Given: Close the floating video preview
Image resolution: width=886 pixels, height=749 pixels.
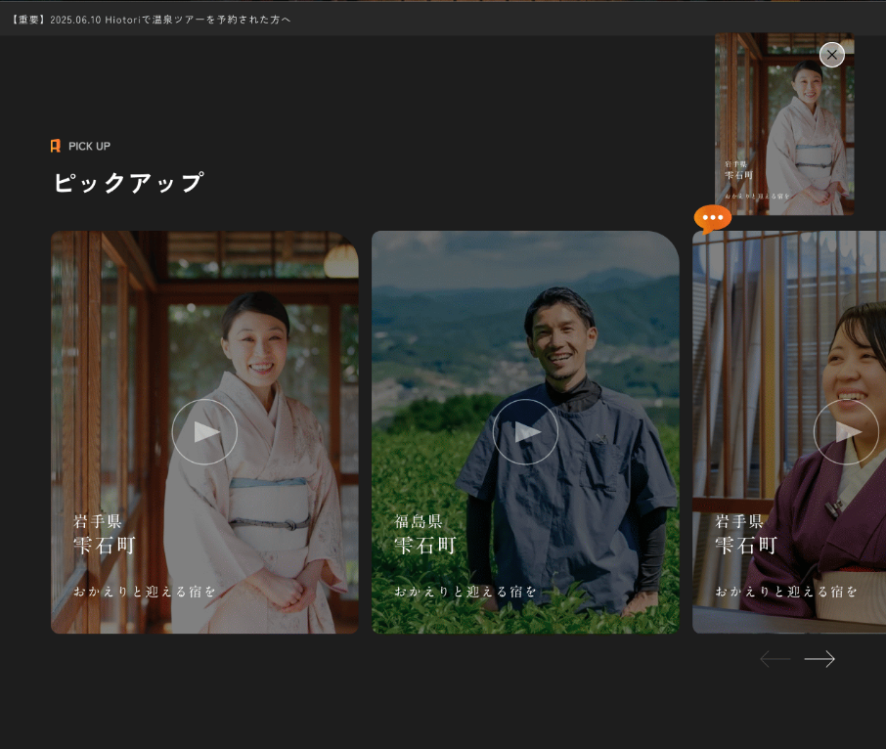Looking at the screenshot, I should point(831,55).
